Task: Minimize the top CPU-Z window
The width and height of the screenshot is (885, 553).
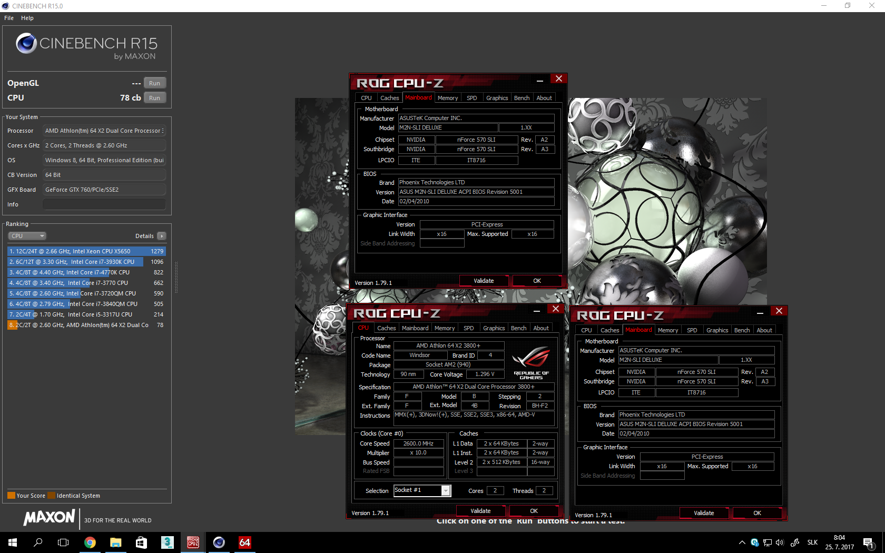Action: coord(540,81)
